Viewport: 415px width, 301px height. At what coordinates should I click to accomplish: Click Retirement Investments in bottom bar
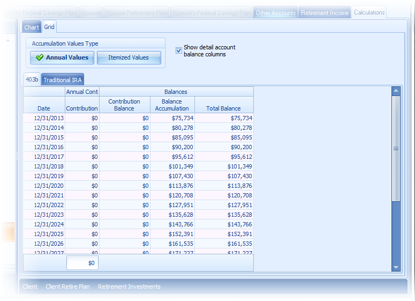(x=129, y=287)
